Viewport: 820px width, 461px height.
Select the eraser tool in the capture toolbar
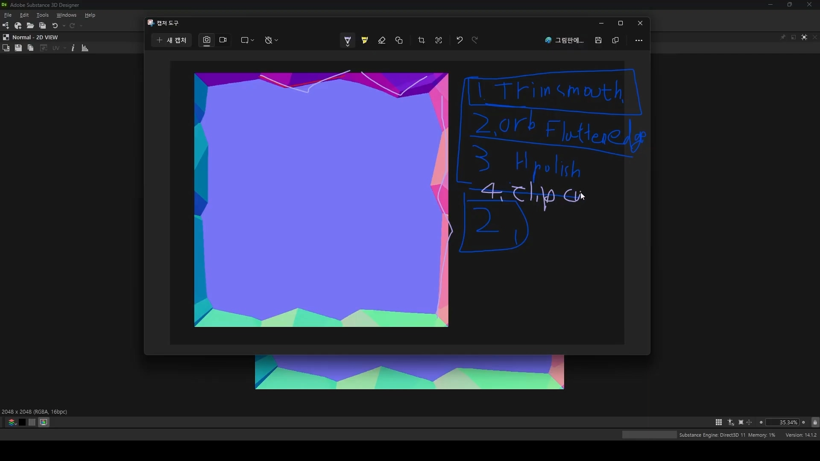382,40
